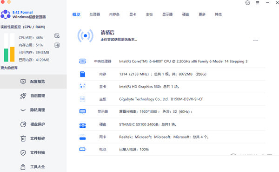The image size is (279, 172).
Task: Select the Gigabyte B150M-D3VX-SI-CF text
Action: pos(161,99)
